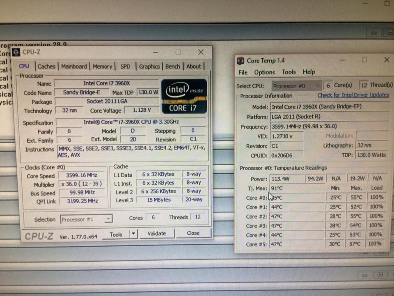This screenshot has height=296, width=394.
Task: Click Check for Intel Driver Updates link
Action: [x=353, y=95]
